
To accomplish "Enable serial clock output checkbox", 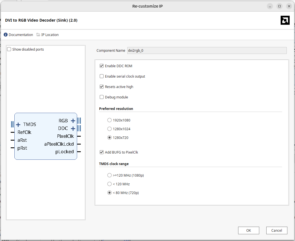I will (102, 76).
